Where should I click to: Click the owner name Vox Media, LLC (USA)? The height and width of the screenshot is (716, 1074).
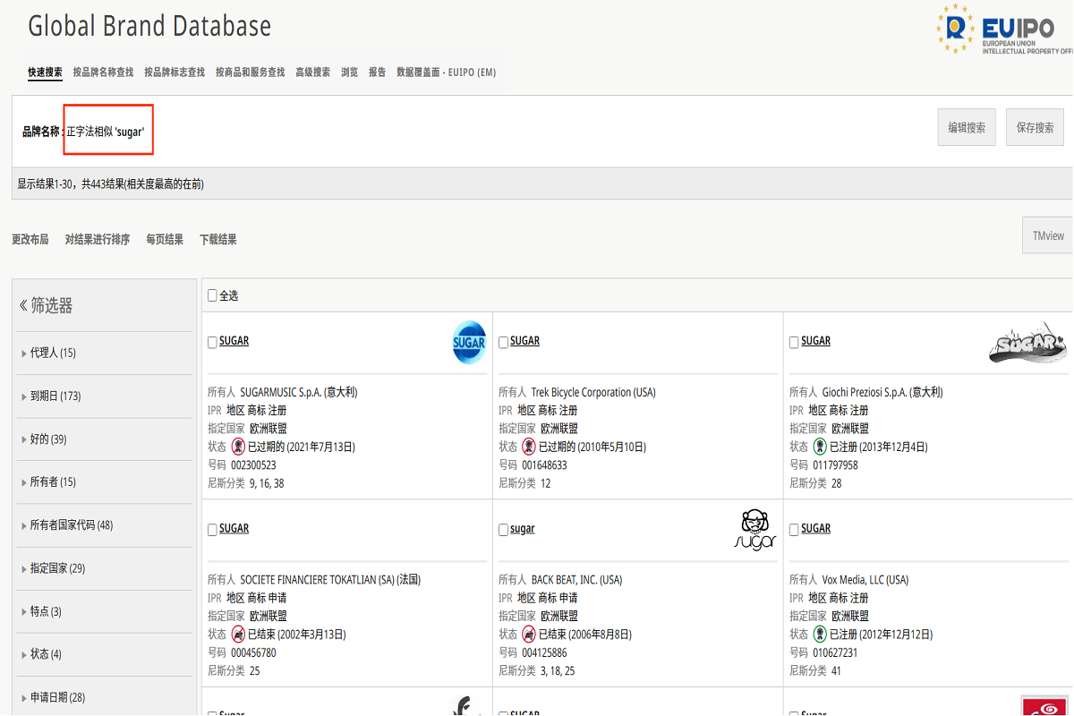pos(865,580)
